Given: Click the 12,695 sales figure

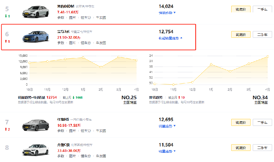Looking at the screenshot, I should 166,120.
